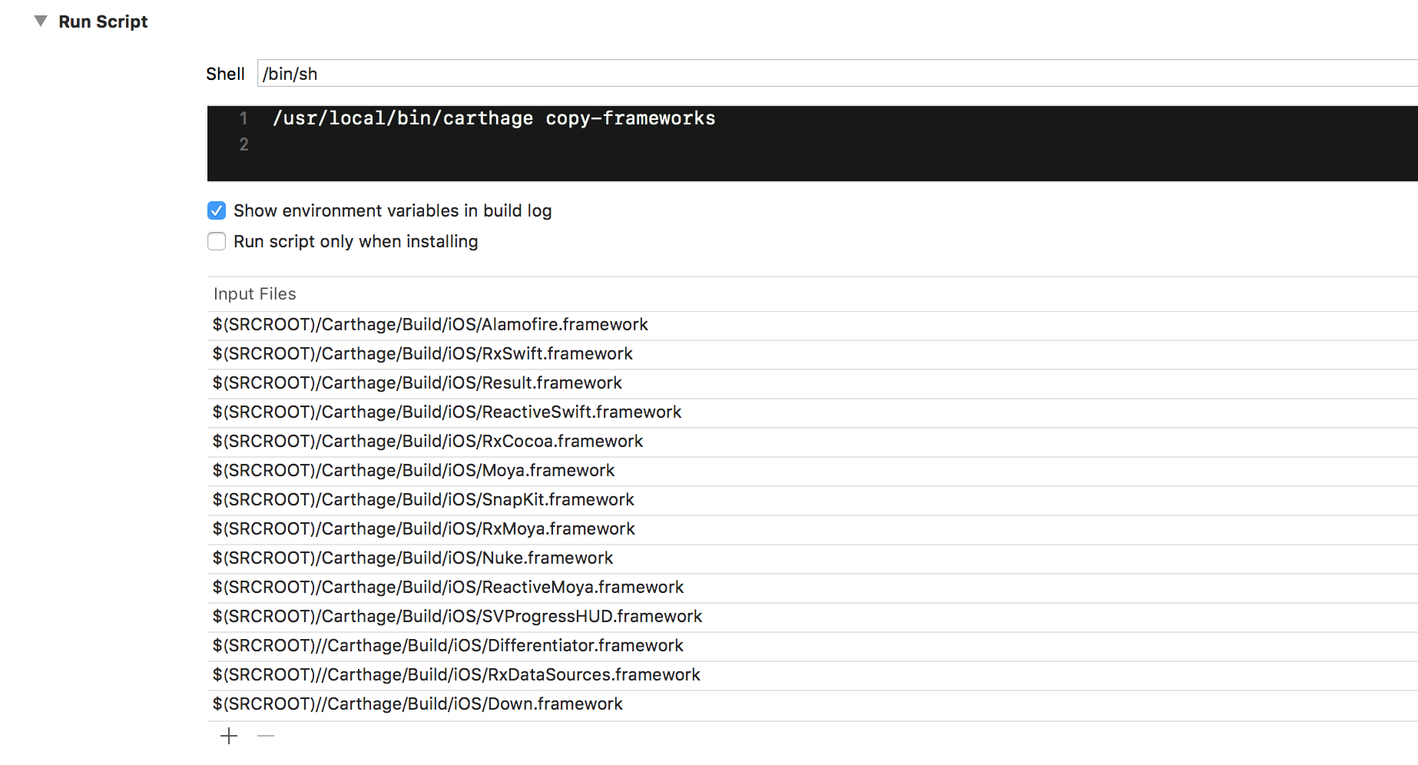Viewport: 1418px width, 765px height.
Task: Select the Alamofire.framework input file
Action: (430, 325)
